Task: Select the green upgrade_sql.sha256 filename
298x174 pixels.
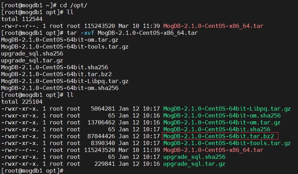Action: [x=194, y=157]
